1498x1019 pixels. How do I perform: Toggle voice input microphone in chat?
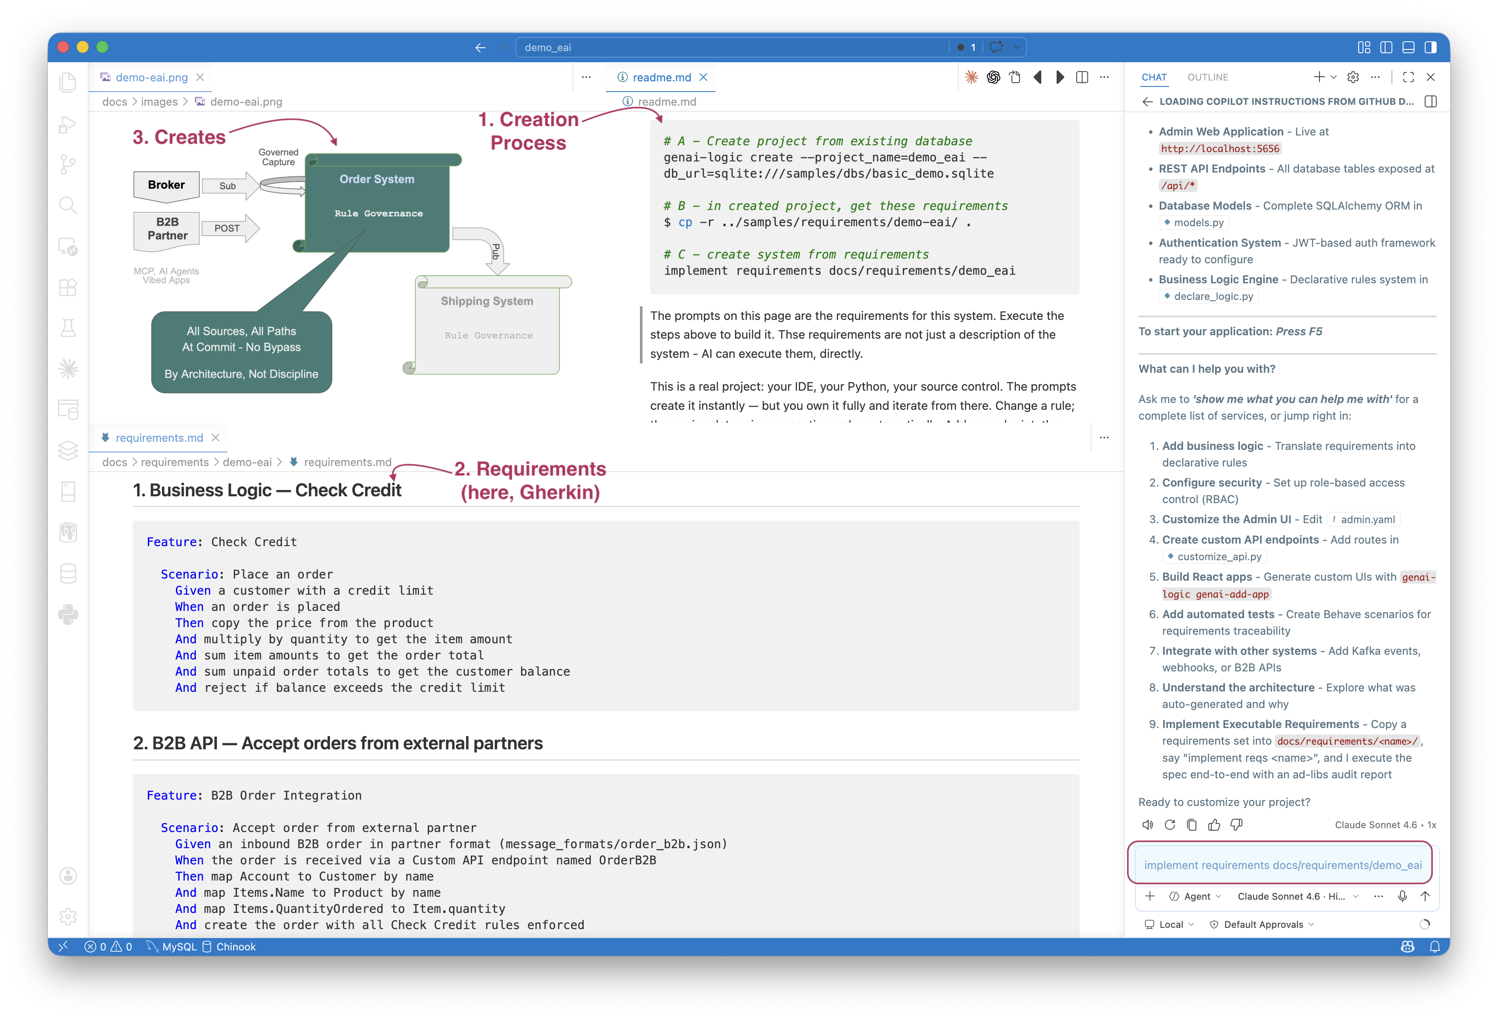(1403, 897)
